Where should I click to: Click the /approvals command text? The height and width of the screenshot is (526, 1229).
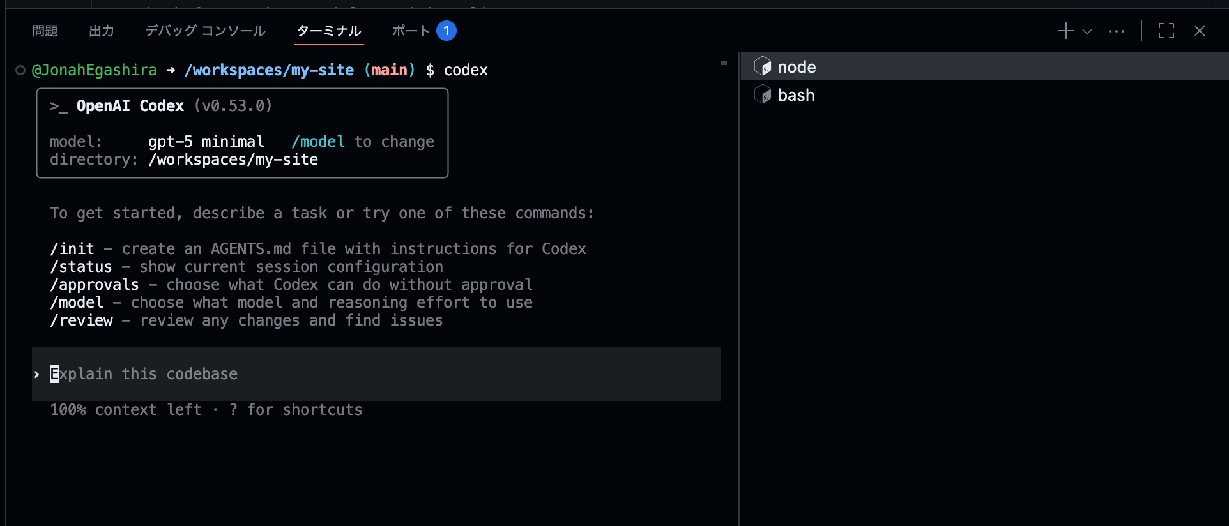coord(95,285)
